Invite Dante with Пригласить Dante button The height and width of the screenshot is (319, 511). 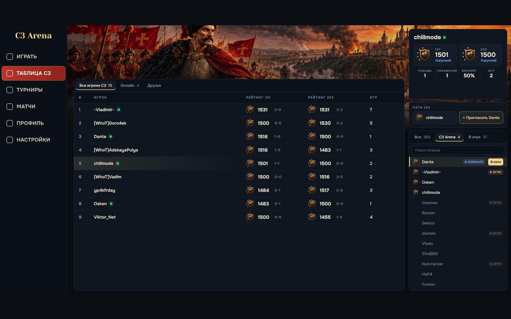point(481,118)
